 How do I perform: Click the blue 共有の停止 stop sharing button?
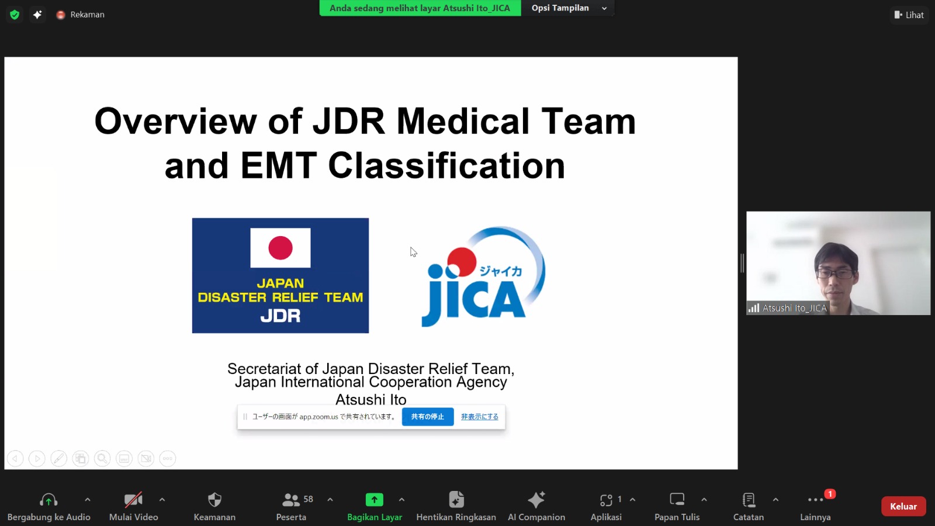[428, 417]
